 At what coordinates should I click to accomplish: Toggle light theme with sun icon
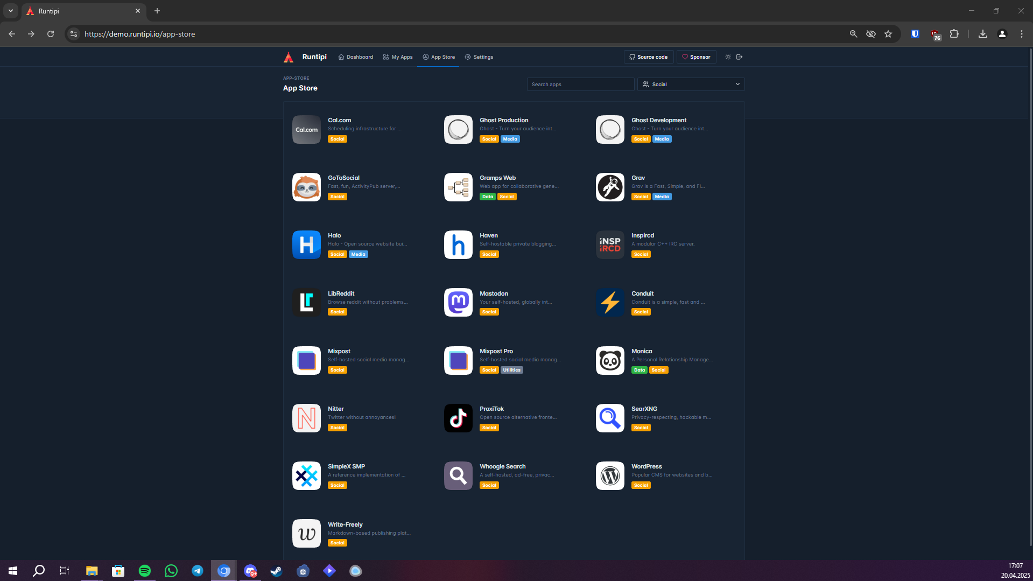(728, 57)
